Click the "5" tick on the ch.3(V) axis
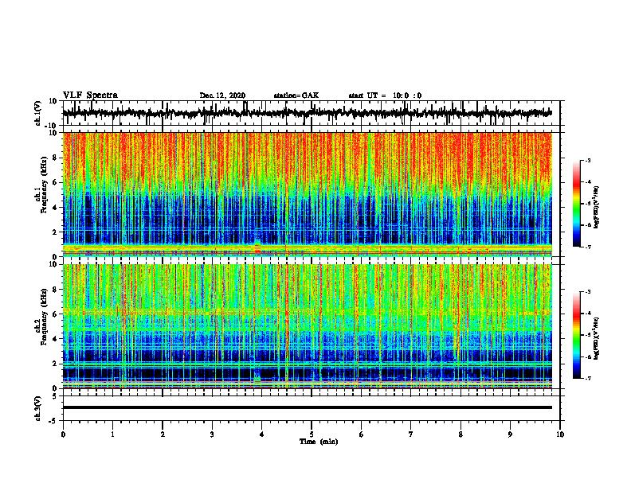Viewport: 631px width, 487px height. point(55,396)
